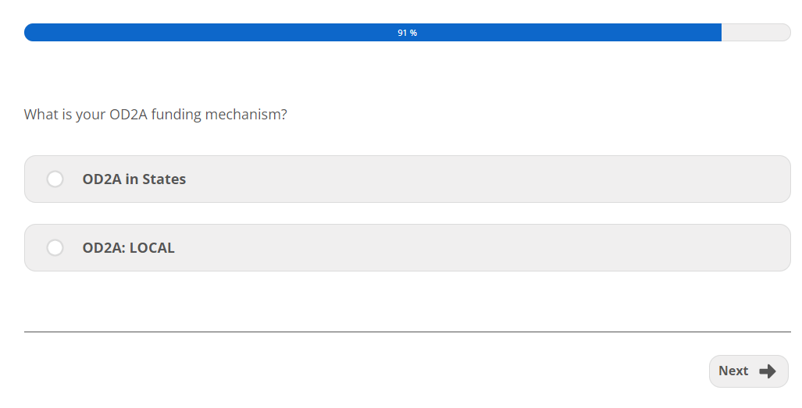
Task: Click the "91 %" progress label
Action: (x=407, y=33)
